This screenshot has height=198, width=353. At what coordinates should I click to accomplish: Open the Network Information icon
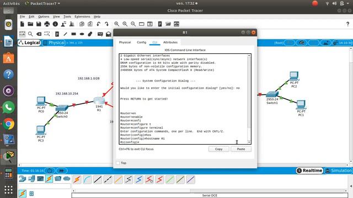55,24
